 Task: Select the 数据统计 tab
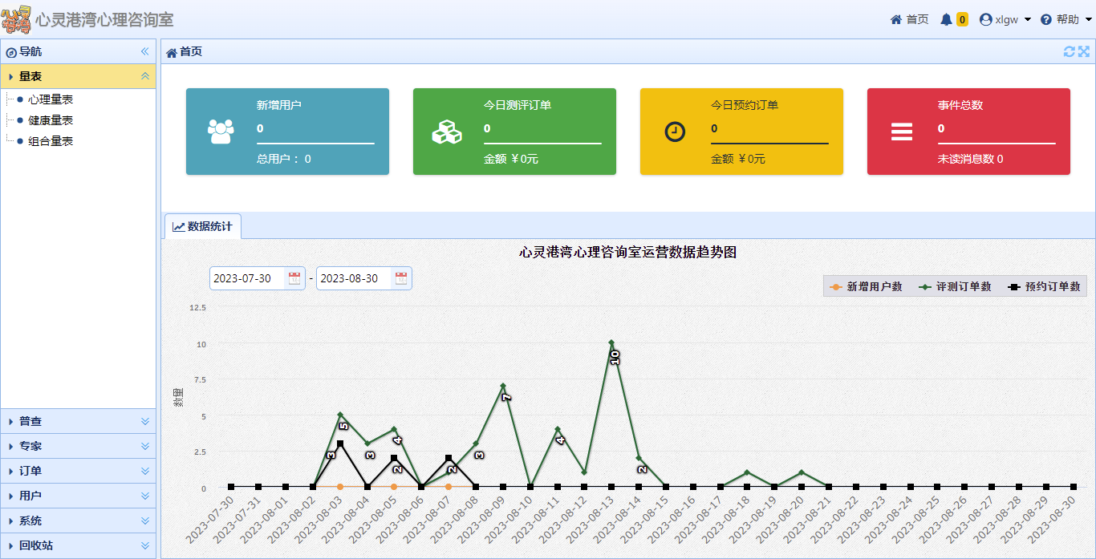(x=202, y=226)
